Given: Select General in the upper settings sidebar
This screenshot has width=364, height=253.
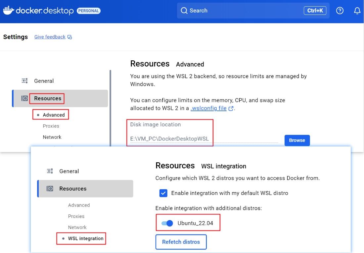Looking at the screenshot, I should (x=44, y=81).
